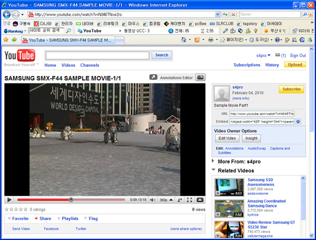Click the s4pro profile avatar

(x=222, y=93)
